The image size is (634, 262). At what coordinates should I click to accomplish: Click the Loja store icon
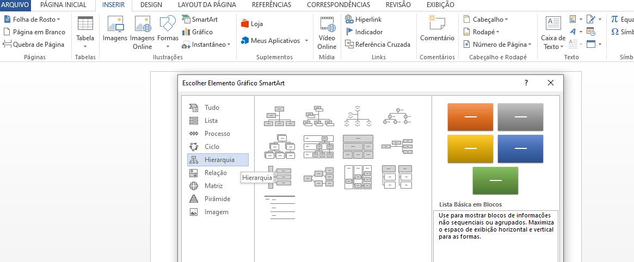pos(245,24)
